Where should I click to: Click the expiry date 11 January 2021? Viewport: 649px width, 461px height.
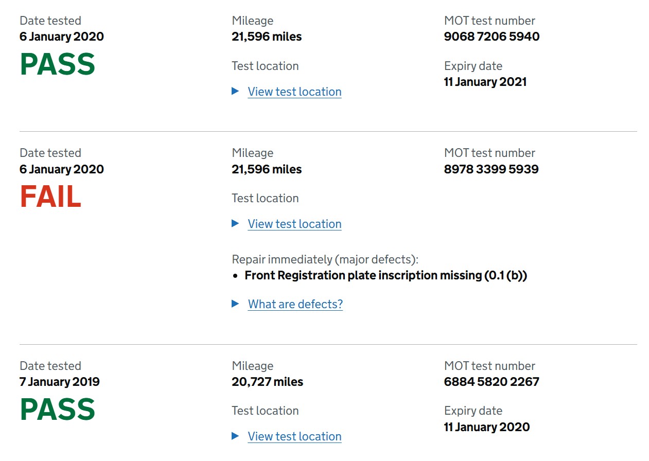coord(485,82)
